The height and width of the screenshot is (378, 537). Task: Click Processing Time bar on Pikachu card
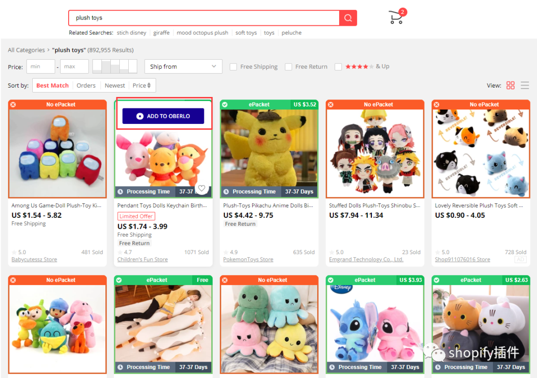click(269, 191)
